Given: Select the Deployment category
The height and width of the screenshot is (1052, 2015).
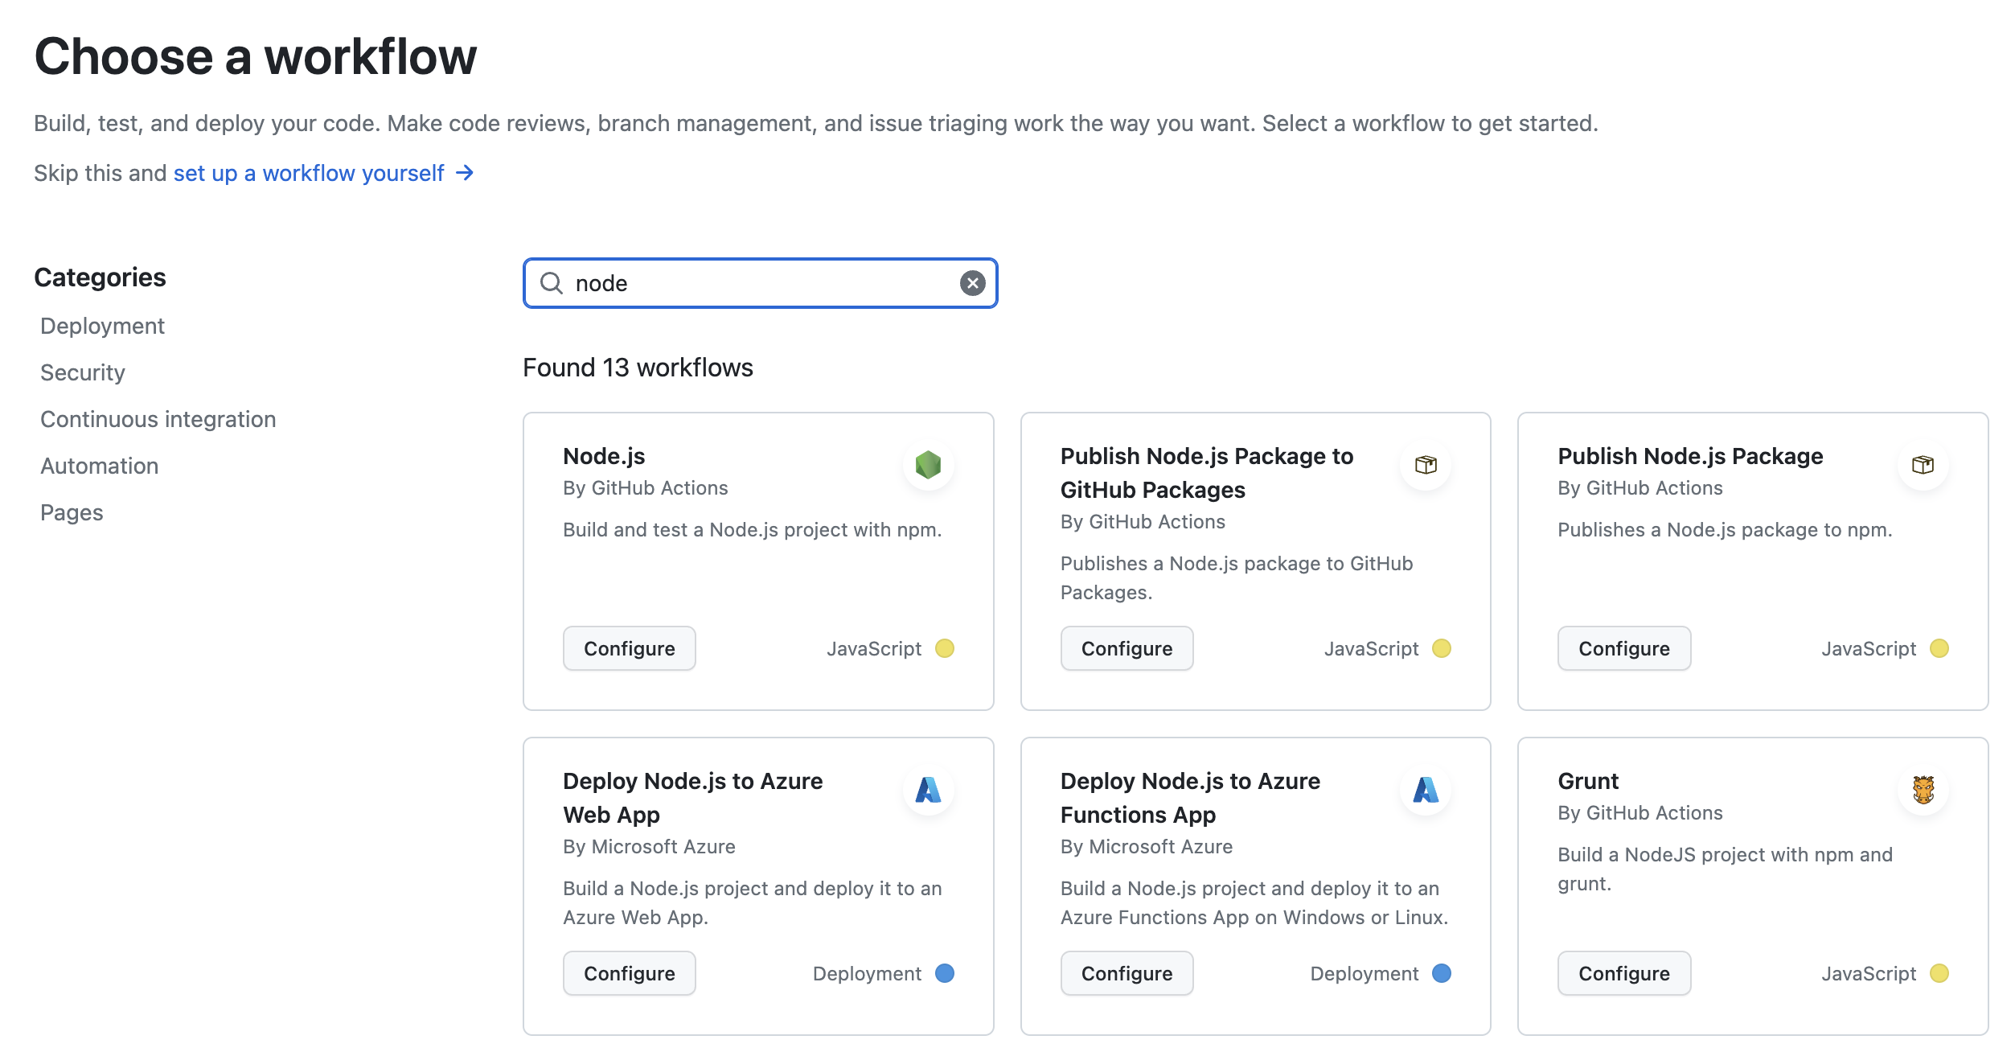Looking at the screenshot, I should point(102,326).
